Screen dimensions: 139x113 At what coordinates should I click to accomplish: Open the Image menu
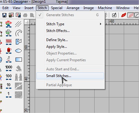click(x=89, y=8)
